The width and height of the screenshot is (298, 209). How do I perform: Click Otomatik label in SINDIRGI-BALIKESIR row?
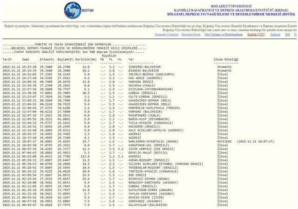pyautogui.click(x=224, y=67)
